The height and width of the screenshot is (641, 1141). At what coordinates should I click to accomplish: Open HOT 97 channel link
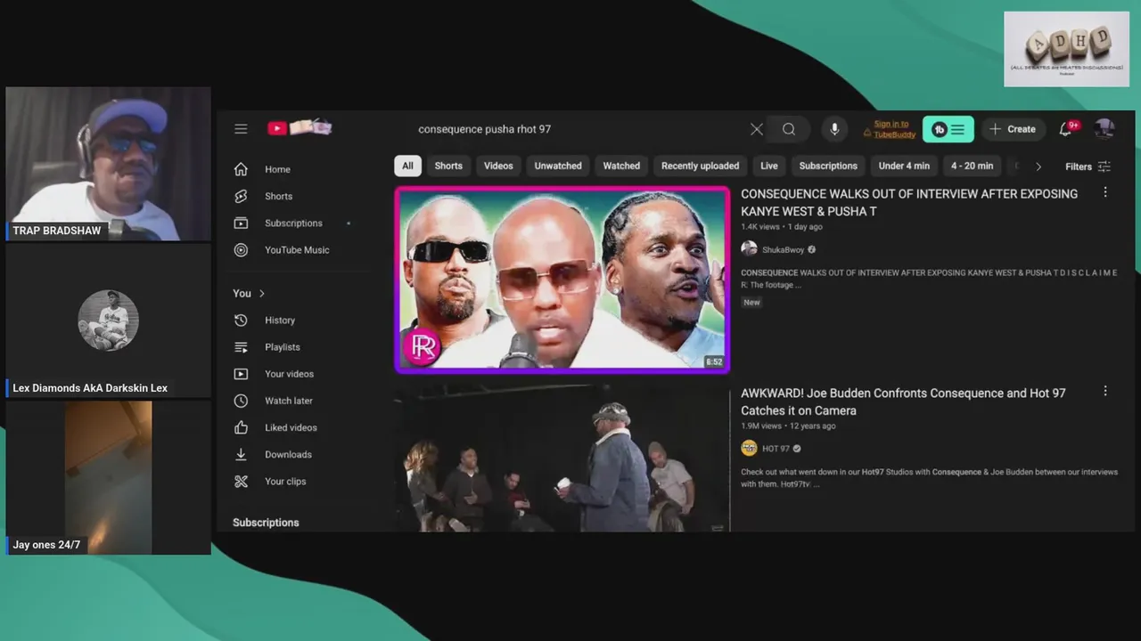coord(776,449)
